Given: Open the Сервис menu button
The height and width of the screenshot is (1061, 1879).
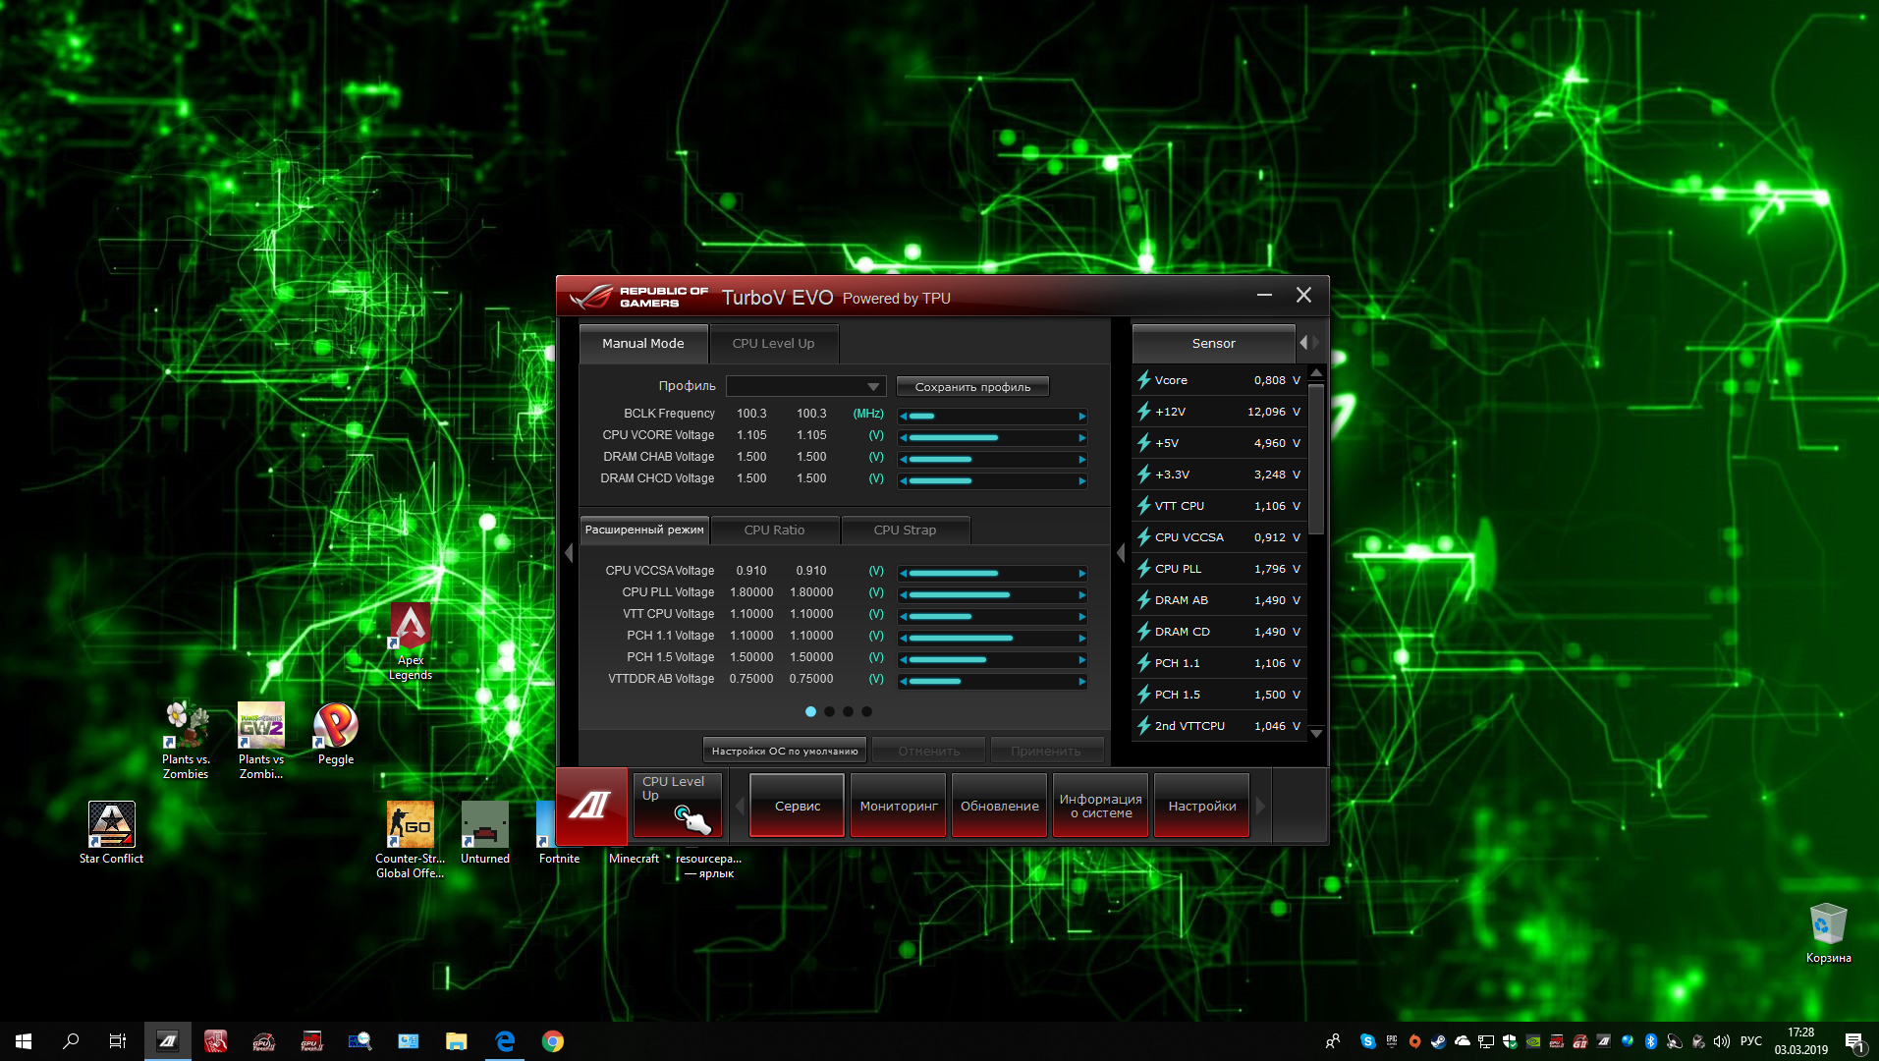Looking at the screenshot, I should 797,806.
